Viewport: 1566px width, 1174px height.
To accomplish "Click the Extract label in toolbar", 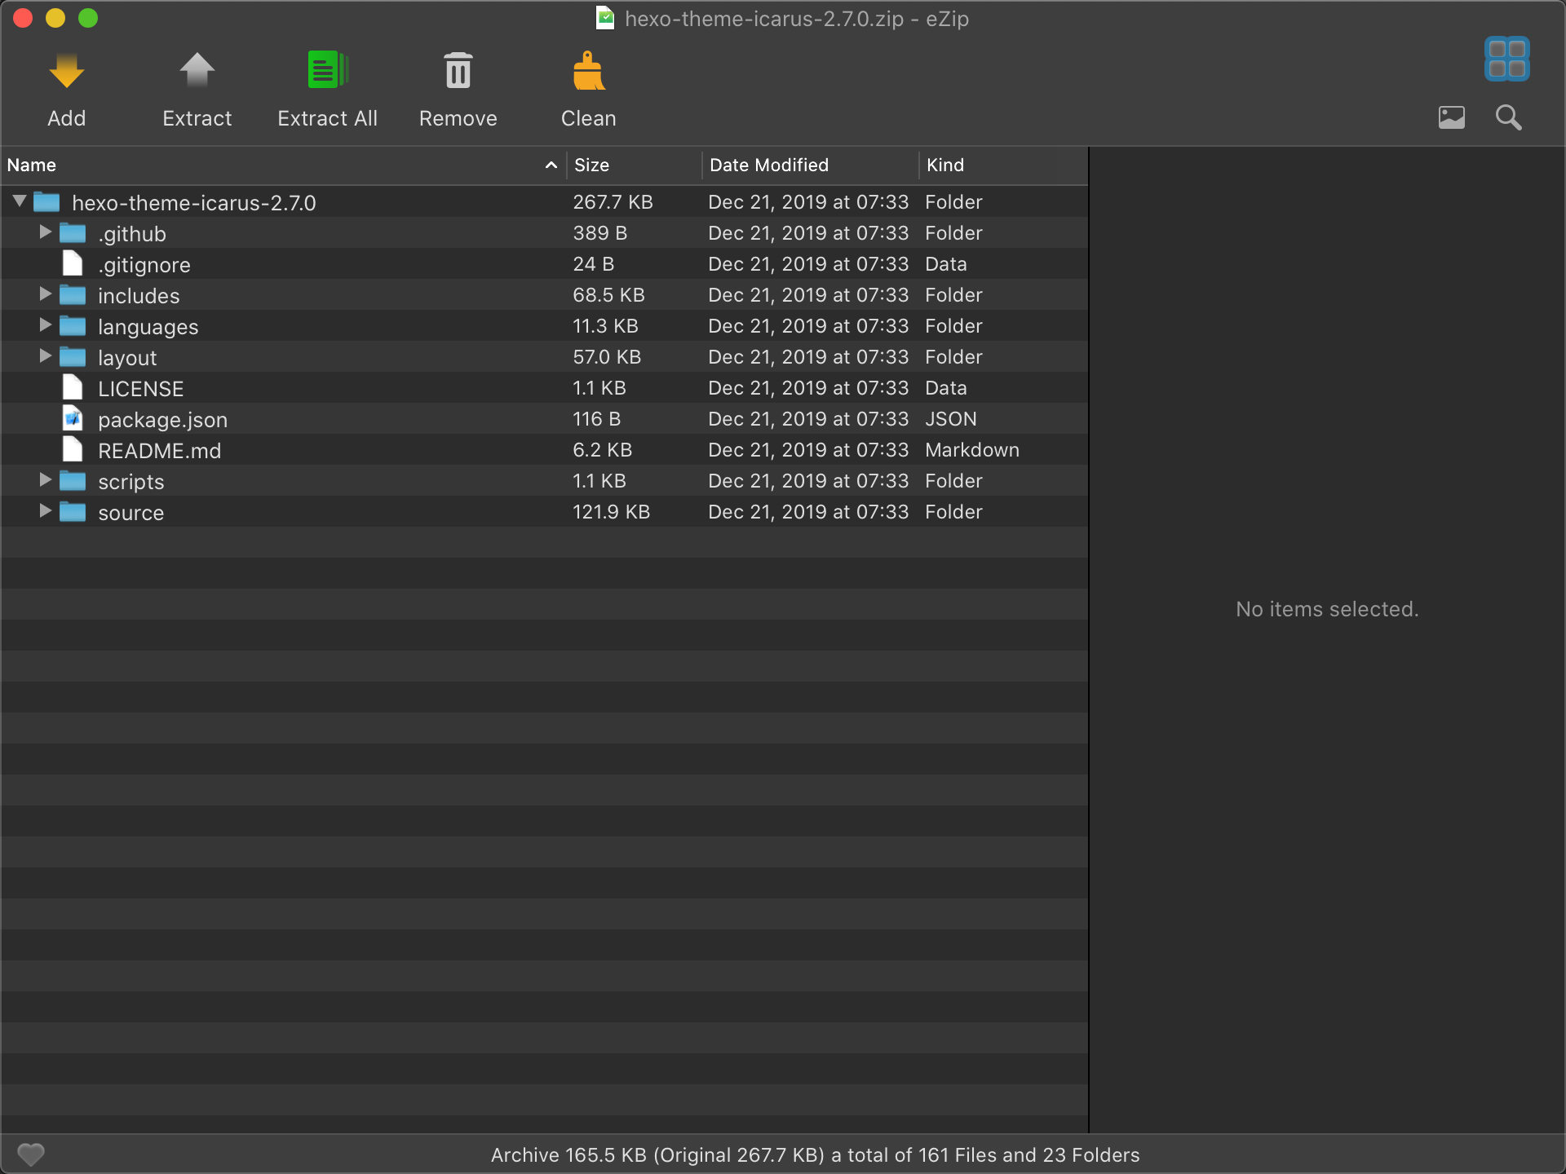I will coord(197,118).
